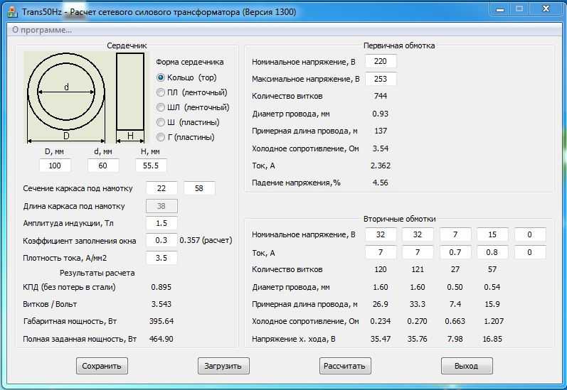Screen dimensions: 567x390
Task: Choose the Г (пластины) radio option
Action: [x=186, y=137]
